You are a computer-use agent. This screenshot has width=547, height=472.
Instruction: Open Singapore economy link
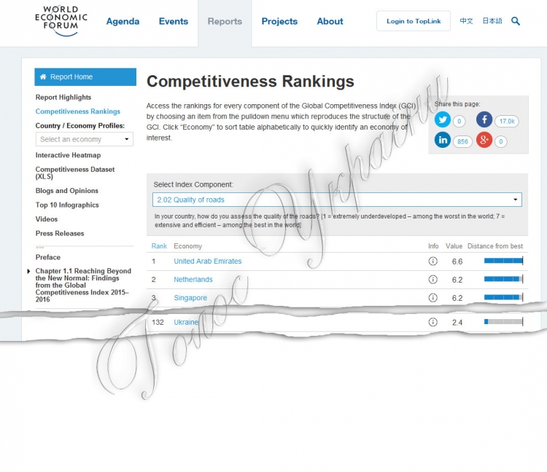pos(190,298)
